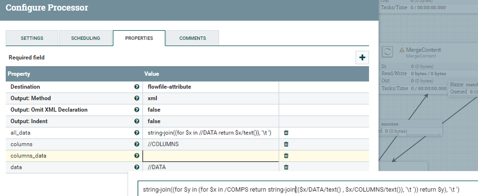This screenshot has width=478, height=196.
Task: Click the Value column header
Action: (x=152, y=74)
